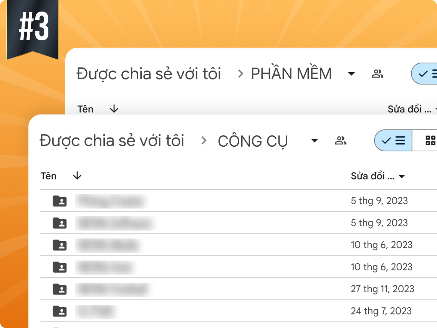Click shared folder icon in 24 thg 7 row
Viewport: 437px width, 328px height.
coord(60,311)
